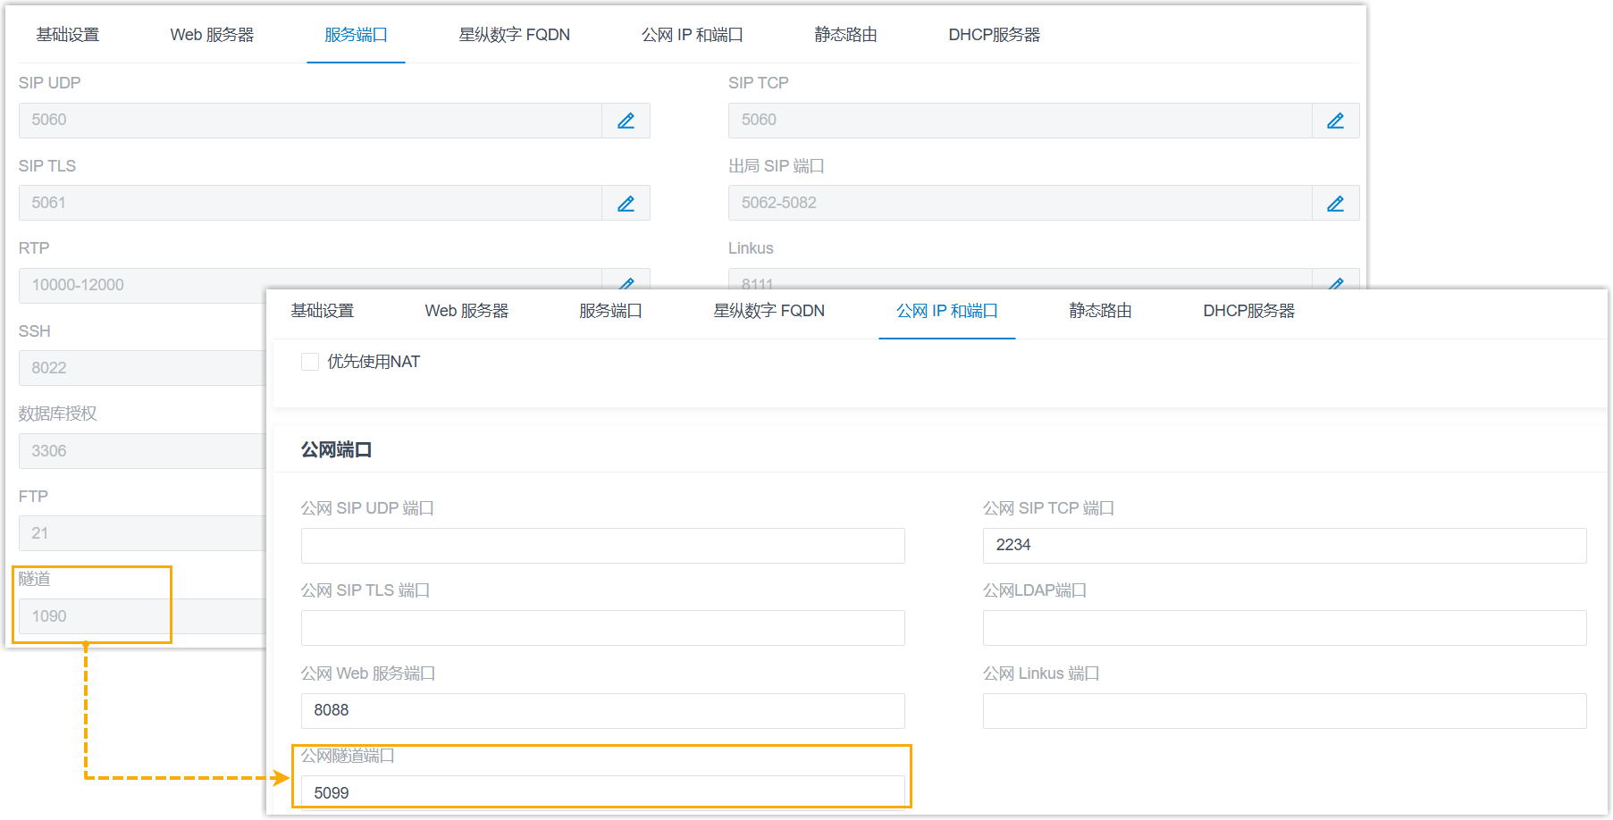Open 星纵数字 FQDN tab in front panel
Image resolution: width=1613 pixels, height=820 pixels.
769,311
